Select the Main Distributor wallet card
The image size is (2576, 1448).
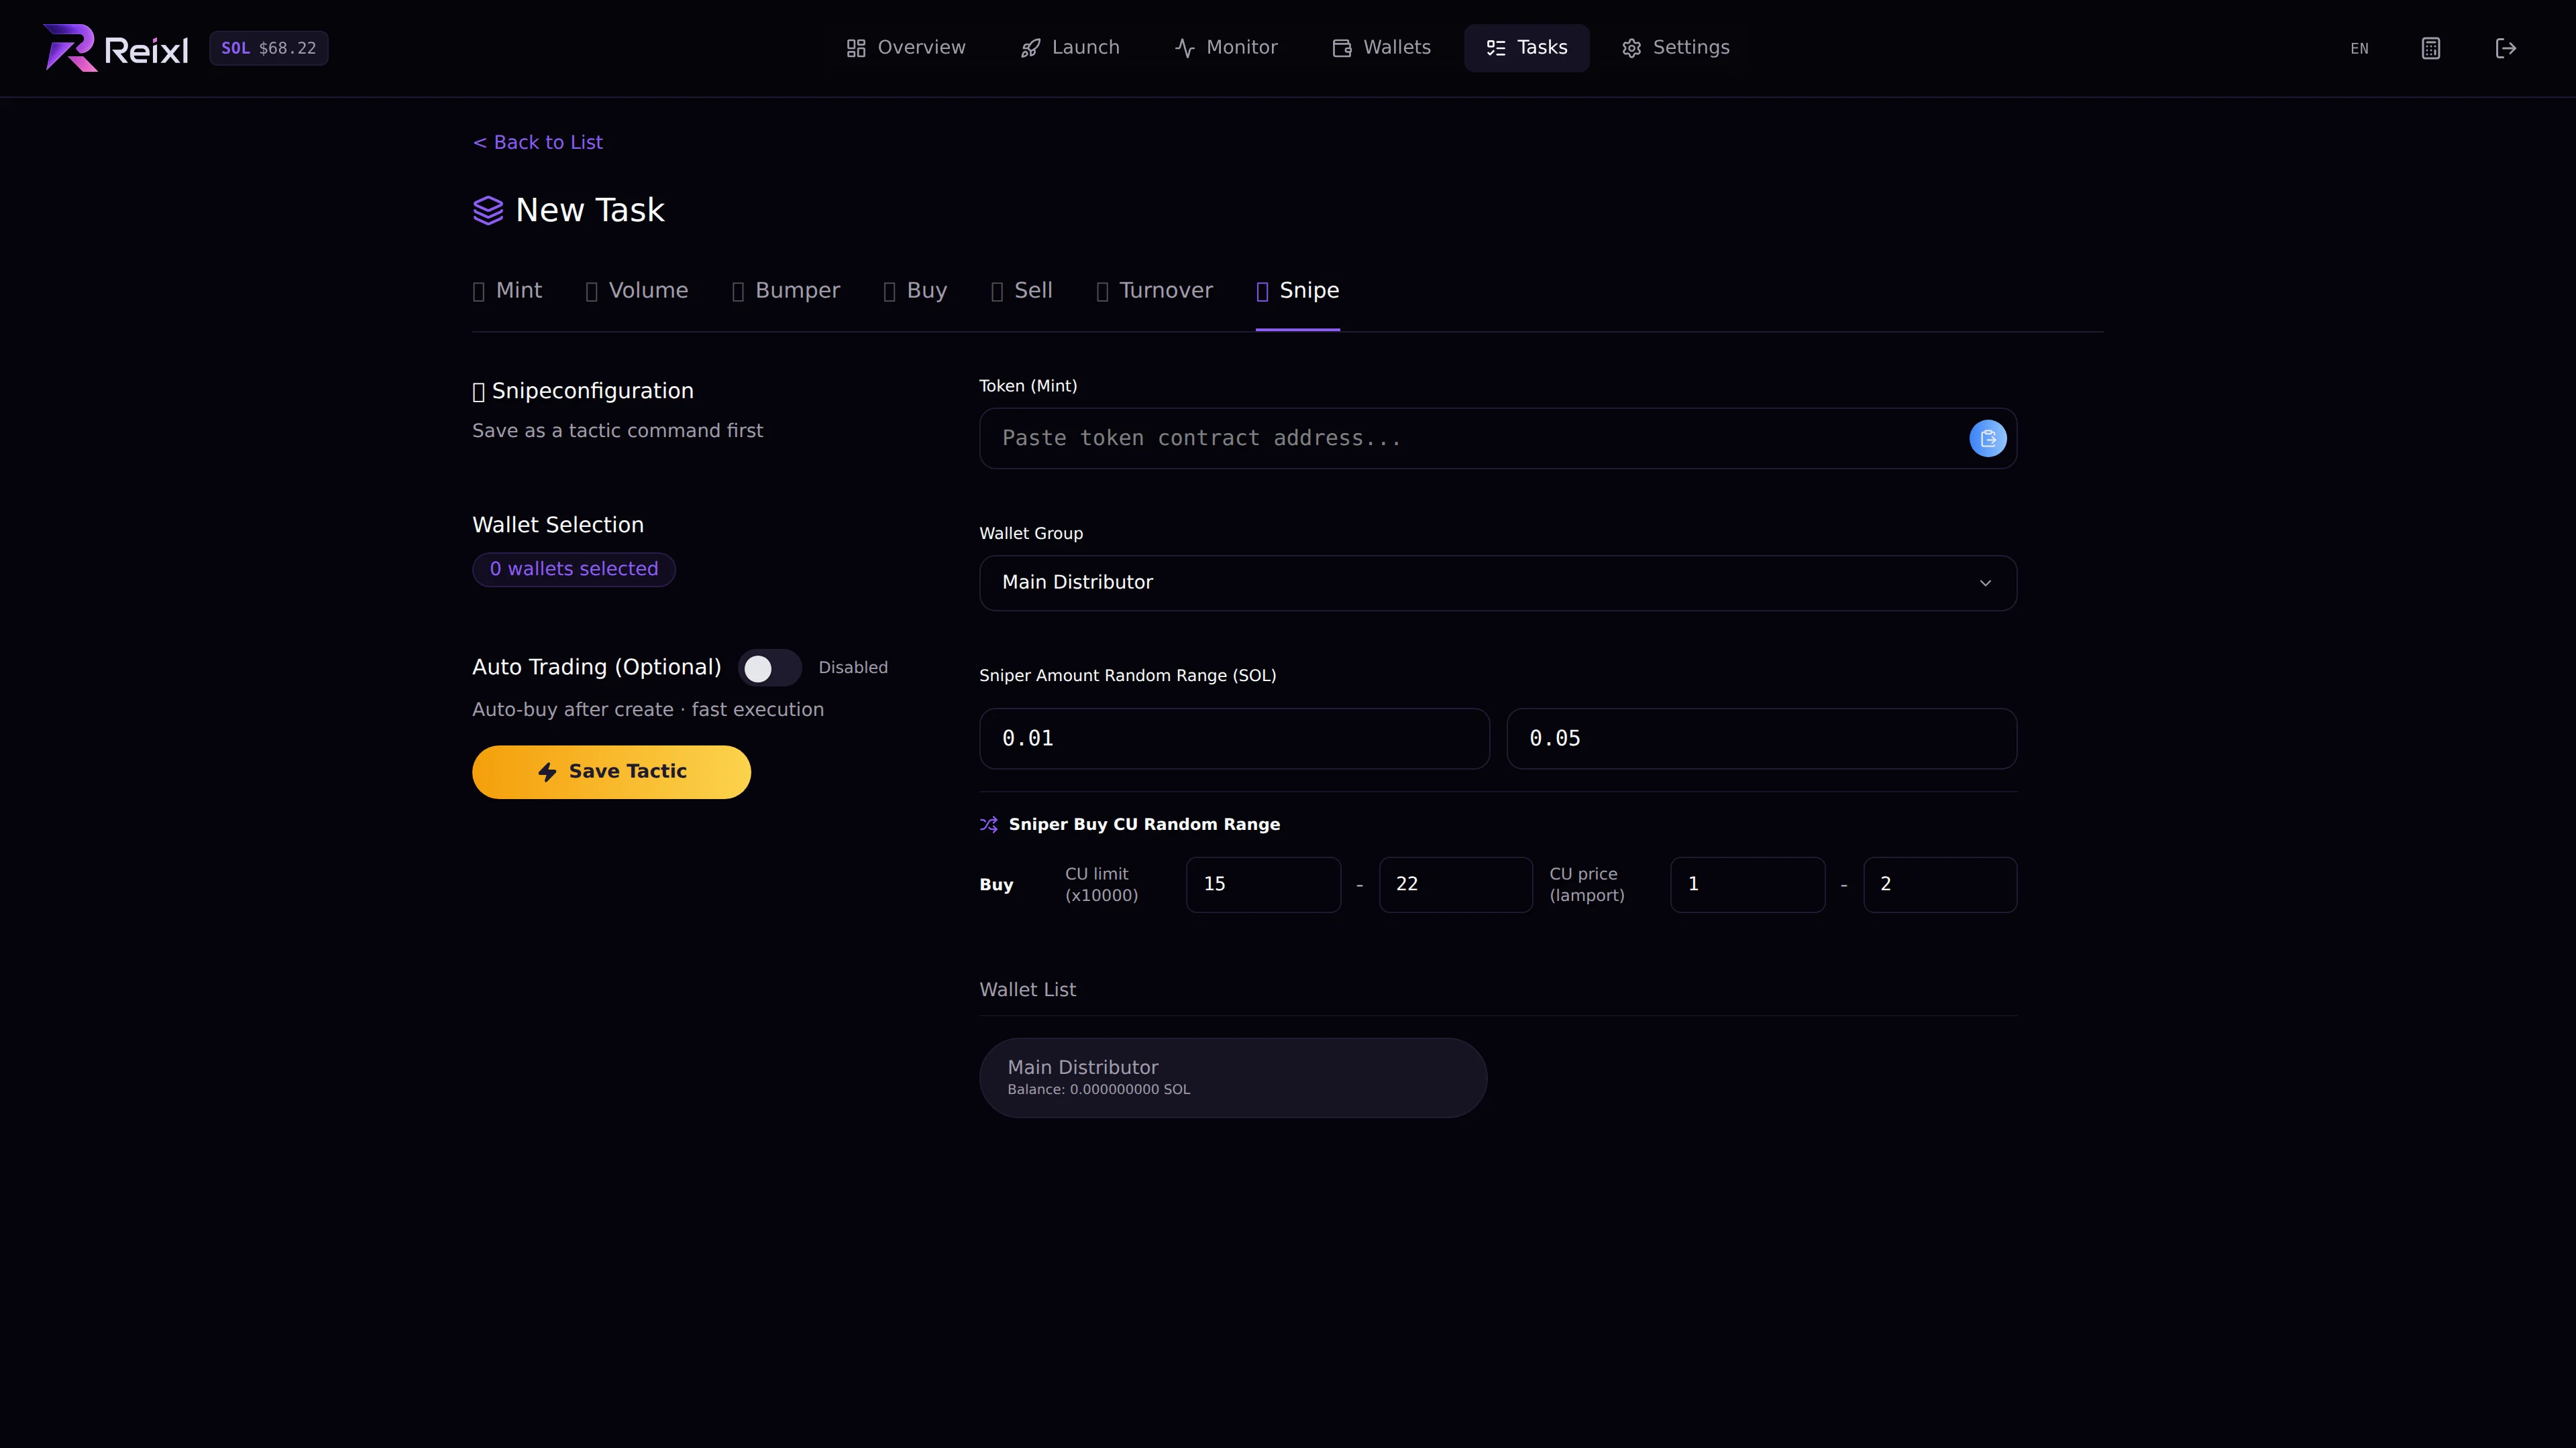pos(1233,1077)
